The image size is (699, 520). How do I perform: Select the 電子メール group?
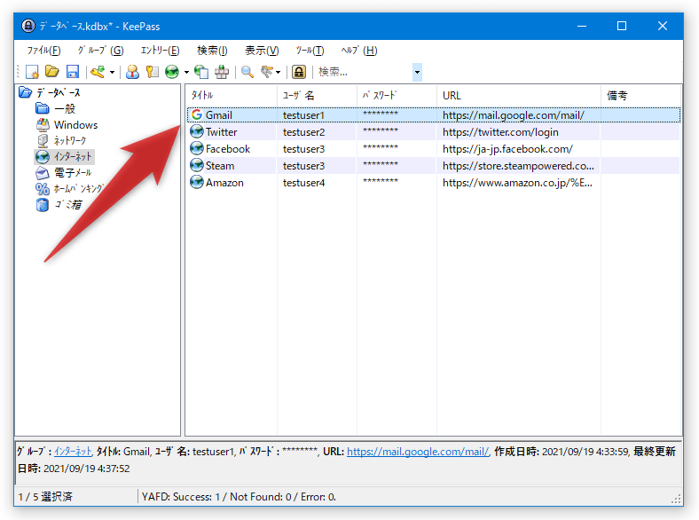click(73, 172)
